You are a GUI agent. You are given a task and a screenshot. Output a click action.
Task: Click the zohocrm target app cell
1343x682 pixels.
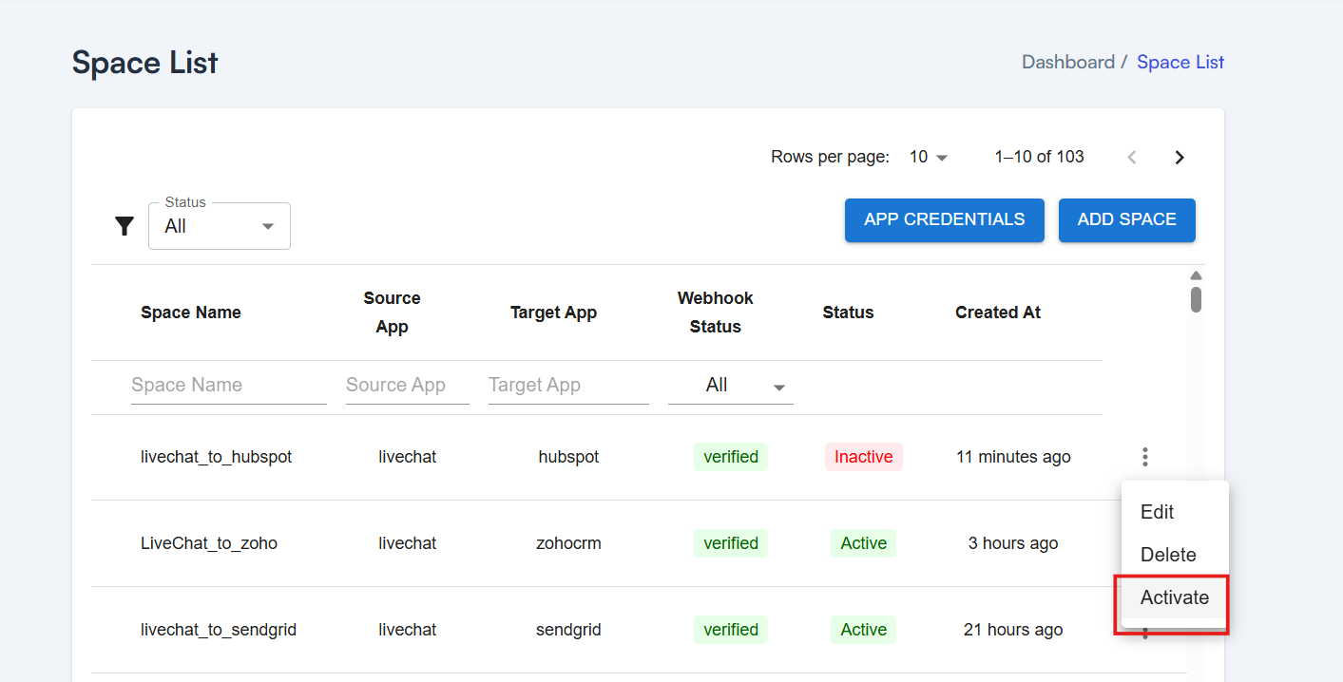[x=568, y=543]
